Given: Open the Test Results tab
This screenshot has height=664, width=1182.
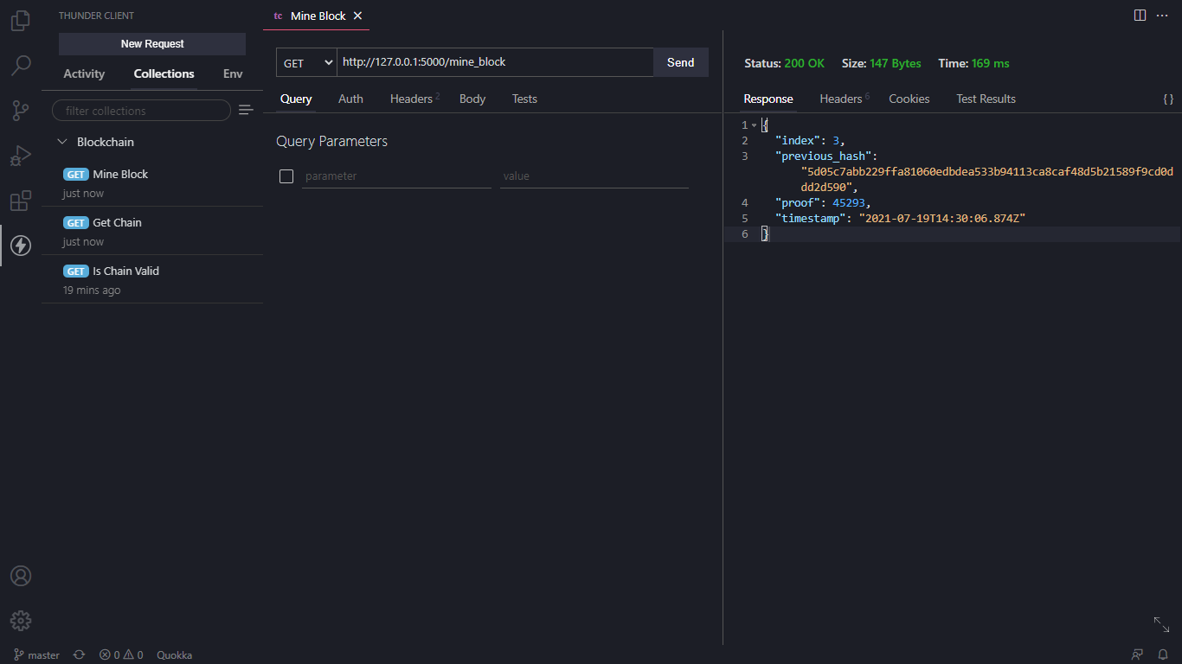Looking at the screenshot, I should tap(986, 99).
